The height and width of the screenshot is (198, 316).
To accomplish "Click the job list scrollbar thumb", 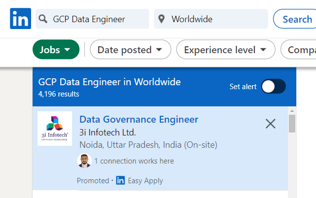I will pos(292,124).
